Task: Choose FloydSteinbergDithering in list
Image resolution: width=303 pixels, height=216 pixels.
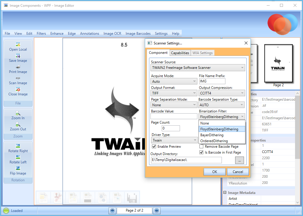Action: tap(222, 129)
